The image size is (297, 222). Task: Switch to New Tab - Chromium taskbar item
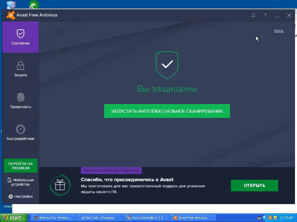[100, 218]
